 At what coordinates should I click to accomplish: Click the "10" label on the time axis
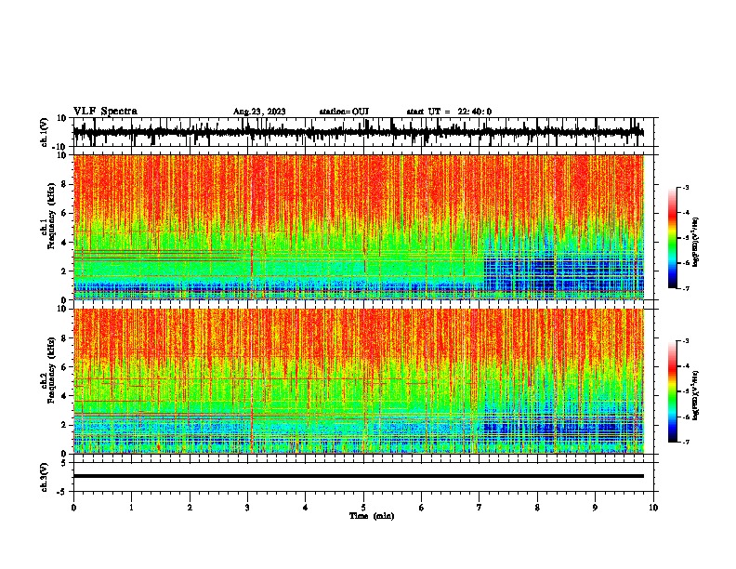pos(653,508)
